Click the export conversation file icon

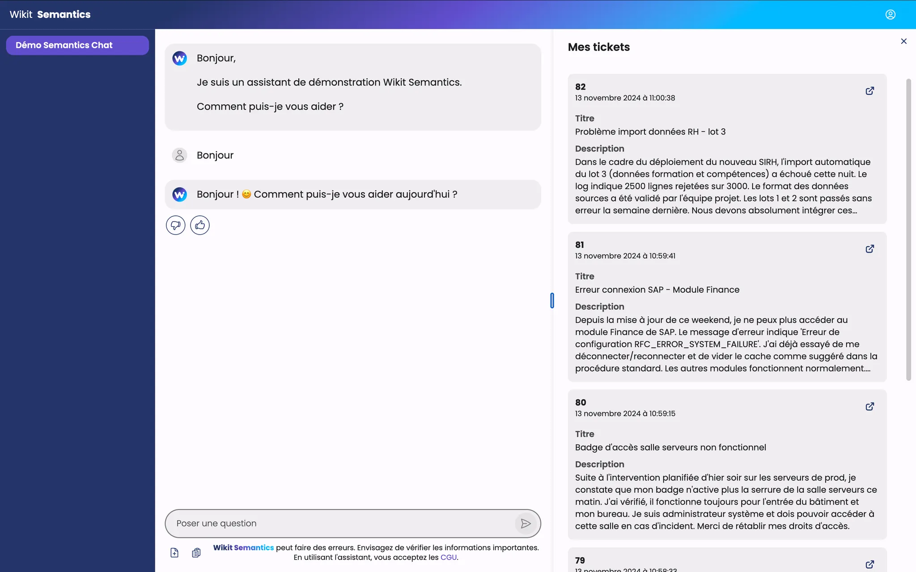tap(174, 552)
